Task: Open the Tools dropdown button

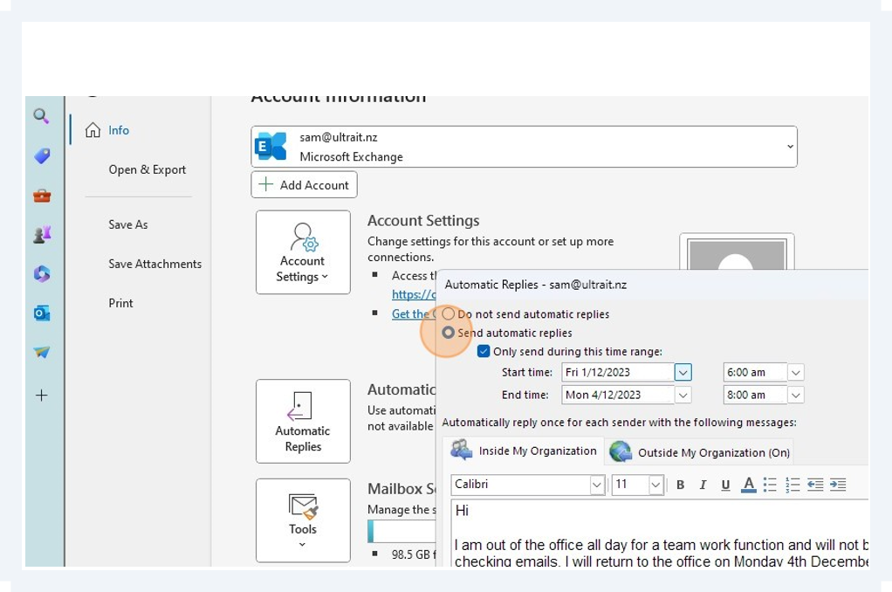Action: click(x=303, y=520)
